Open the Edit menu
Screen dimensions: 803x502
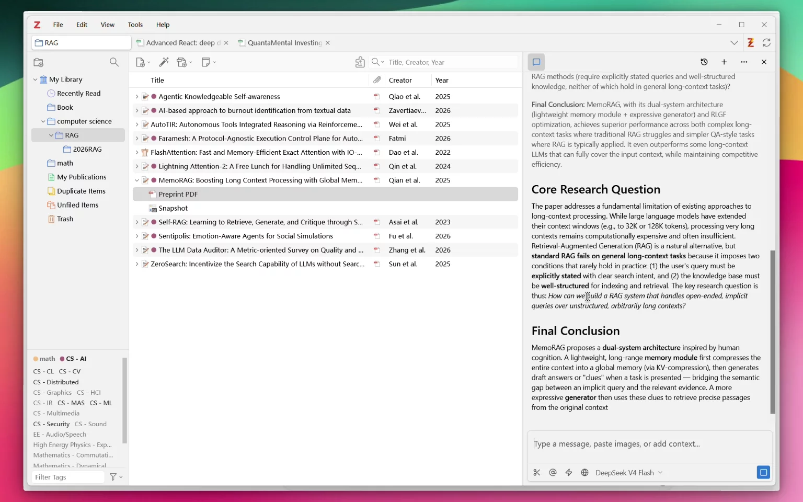[x=82, y=25]
